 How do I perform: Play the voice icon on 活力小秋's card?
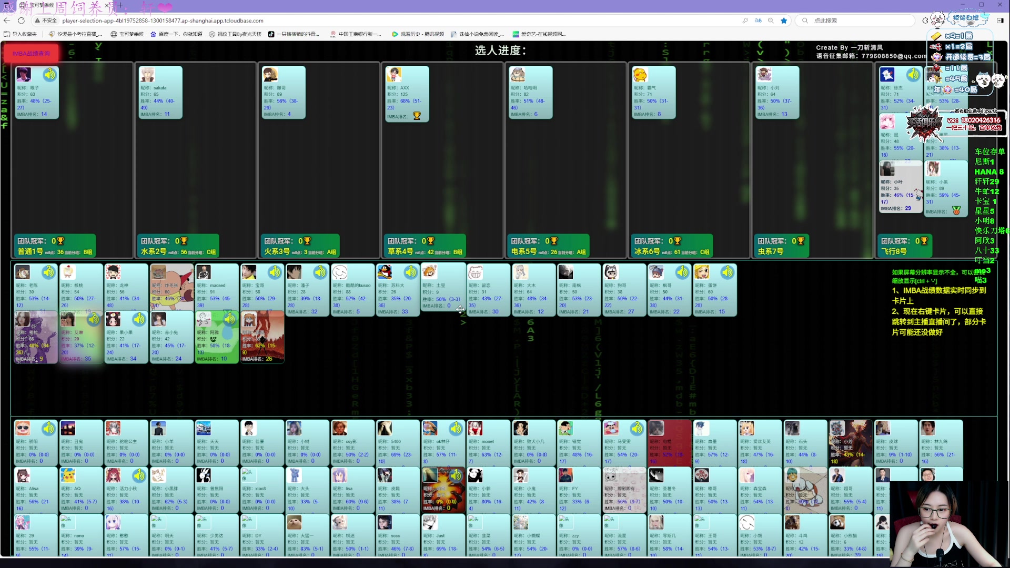point(139,475)
